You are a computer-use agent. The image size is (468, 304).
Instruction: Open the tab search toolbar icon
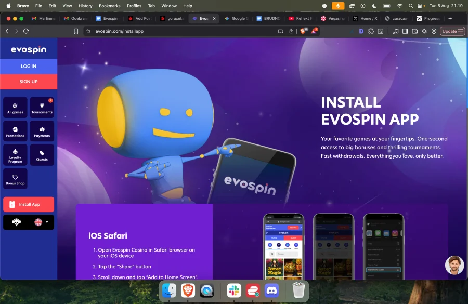pyautogui.click(x=380, y=31)
